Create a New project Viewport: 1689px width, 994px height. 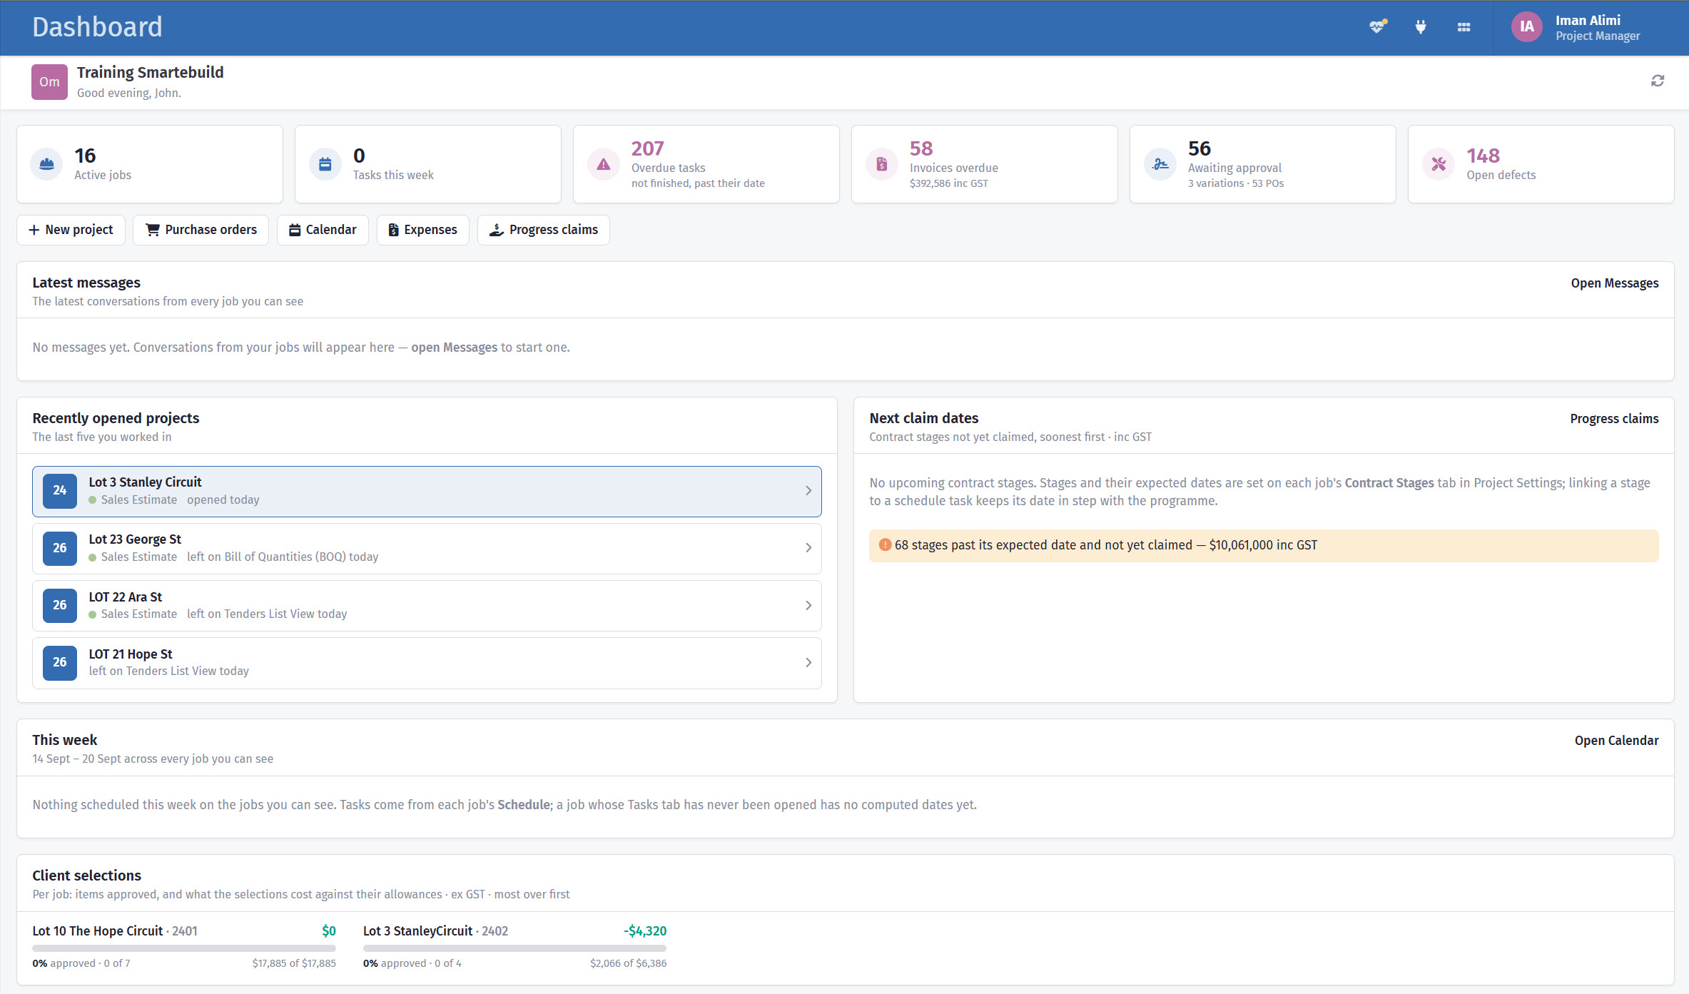[71, 230]
